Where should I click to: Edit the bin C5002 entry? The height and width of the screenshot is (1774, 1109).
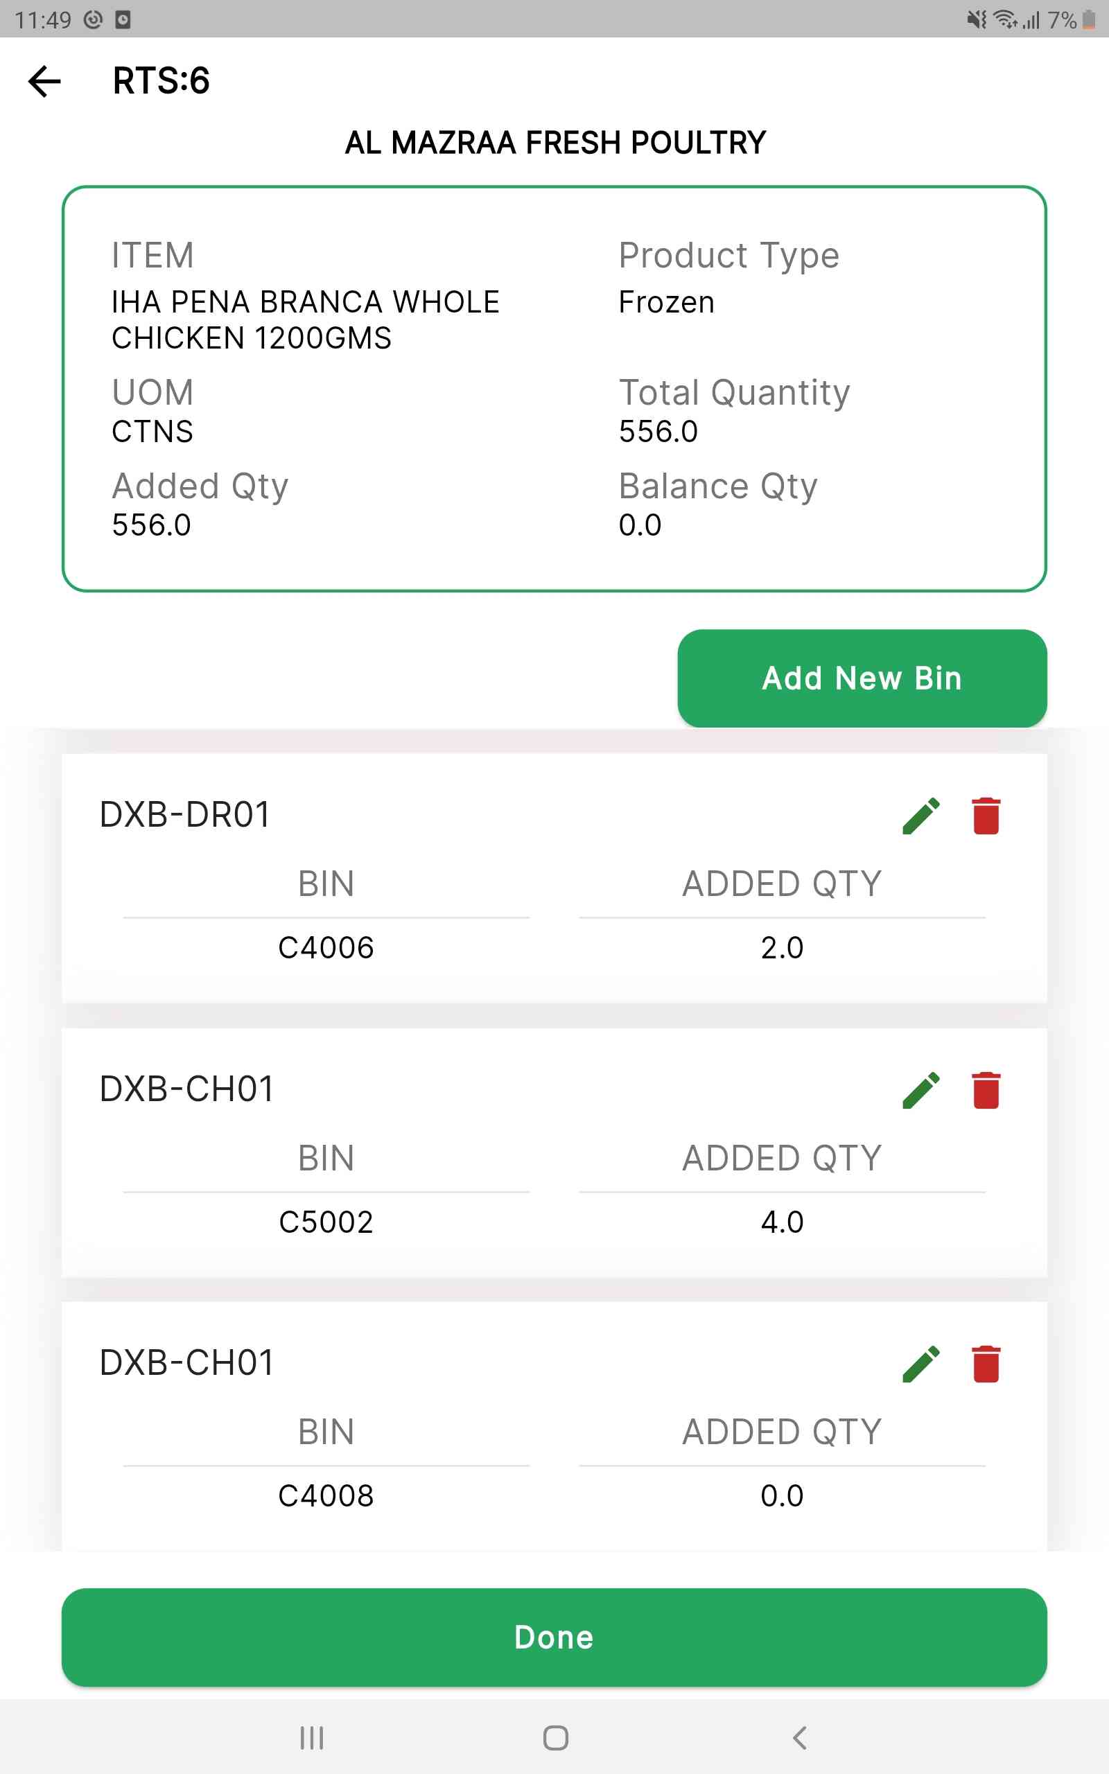[x=921, y=1090]
